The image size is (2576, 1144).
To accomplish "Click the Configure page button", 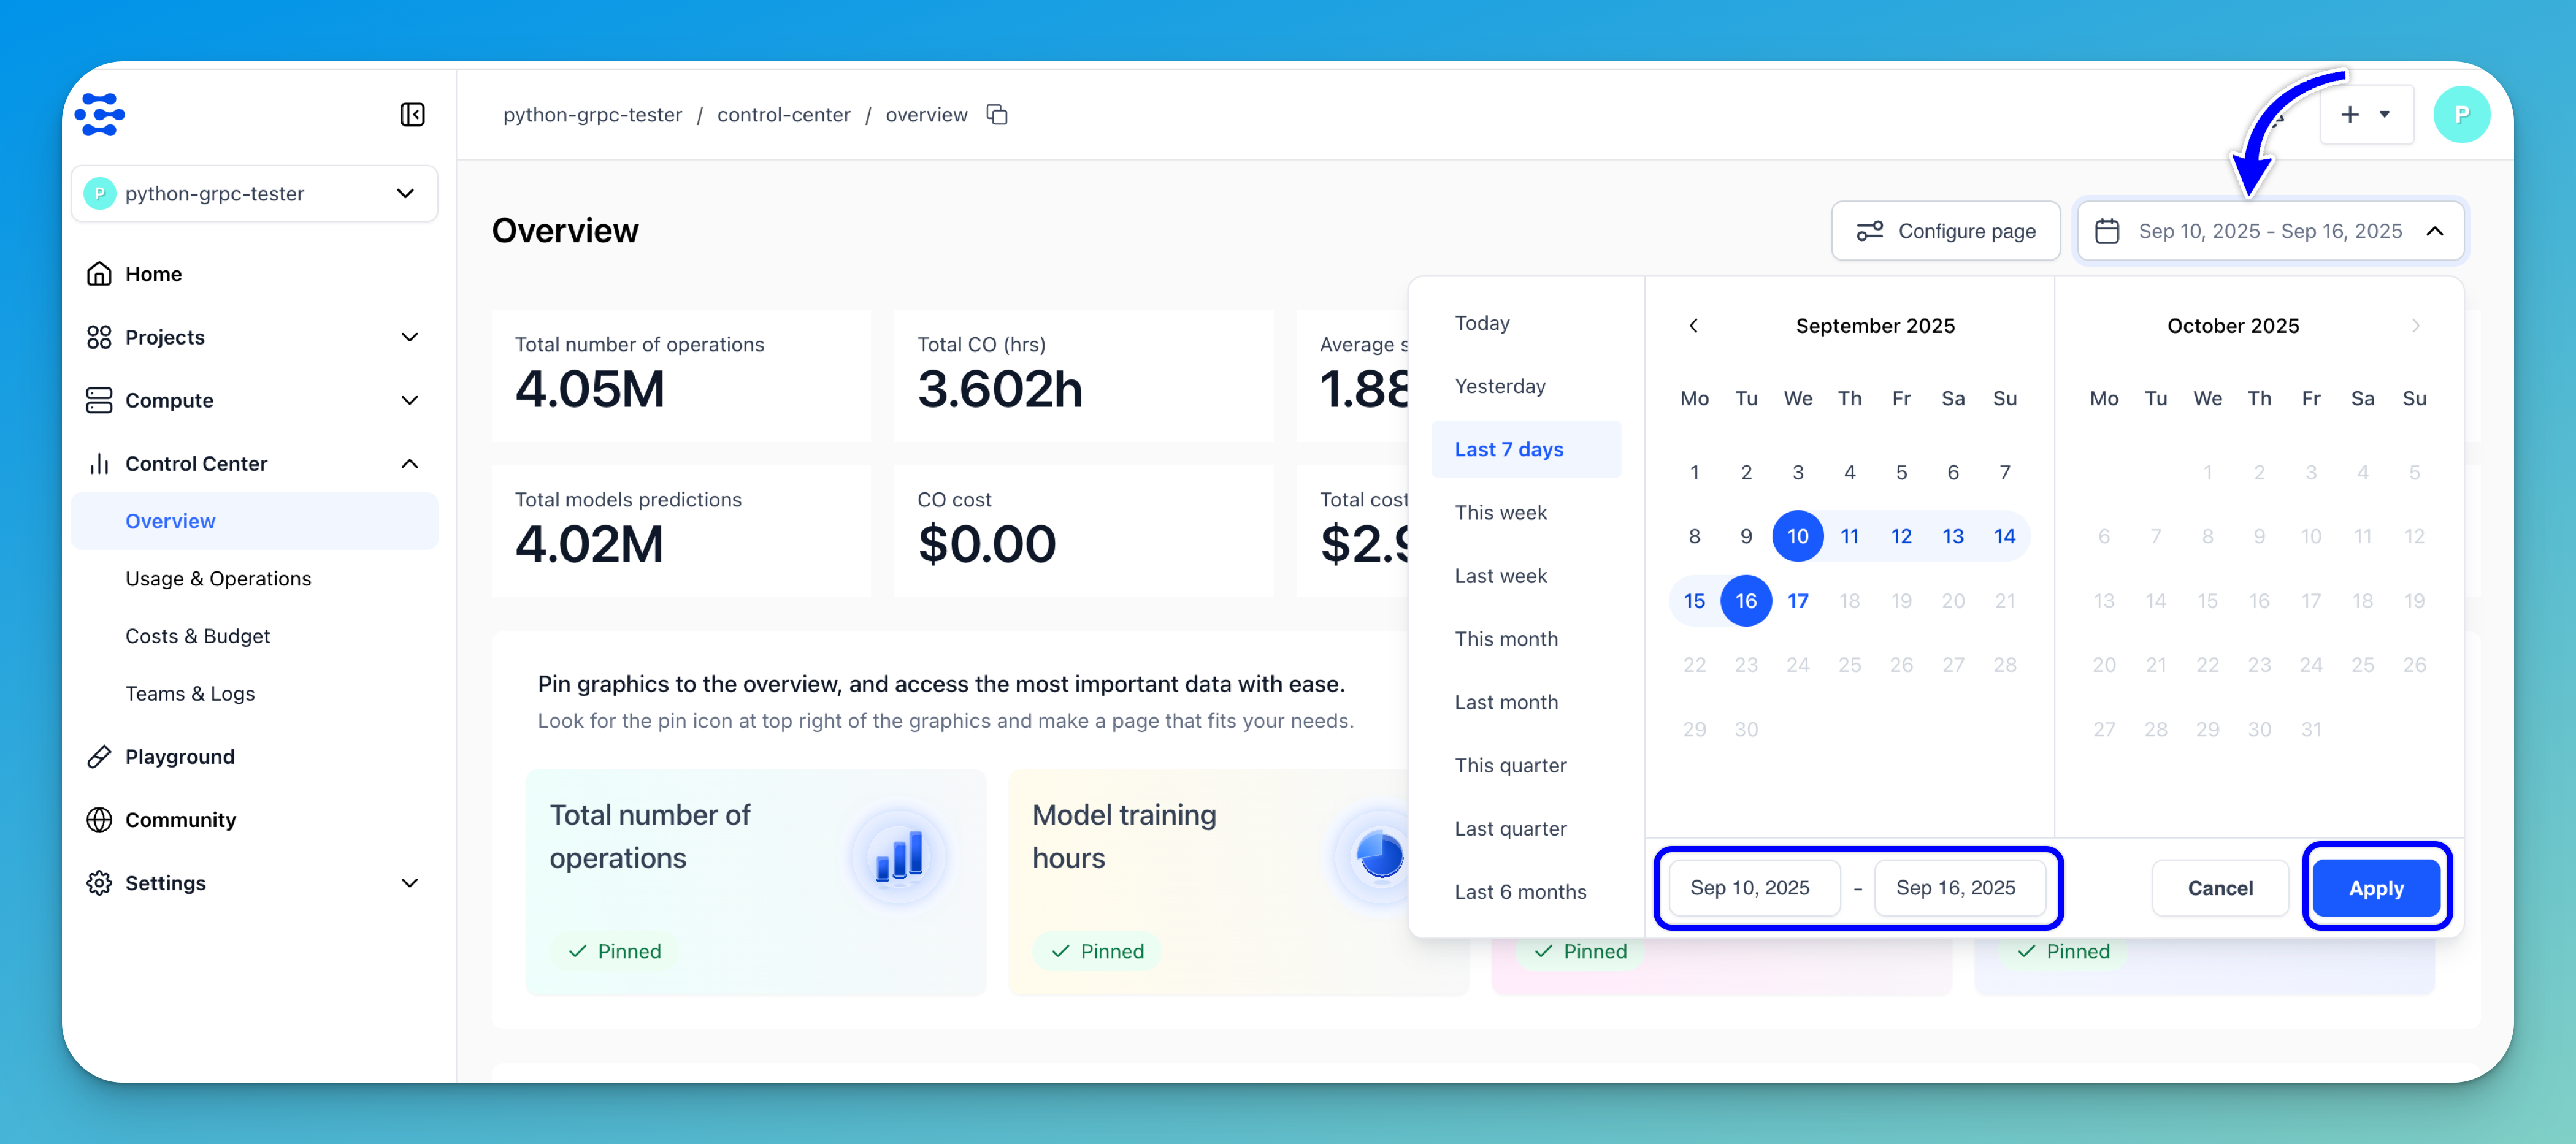I will pyautogui.click(x=1945, y=231).
